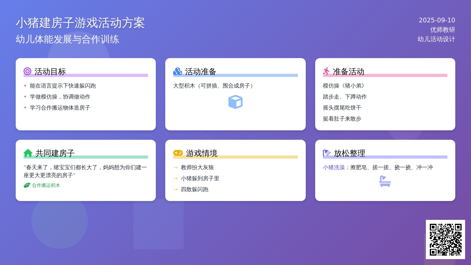Click the 大型积木 description text
The width and height of the screenshot is (471, 265).
pos(214,86)
